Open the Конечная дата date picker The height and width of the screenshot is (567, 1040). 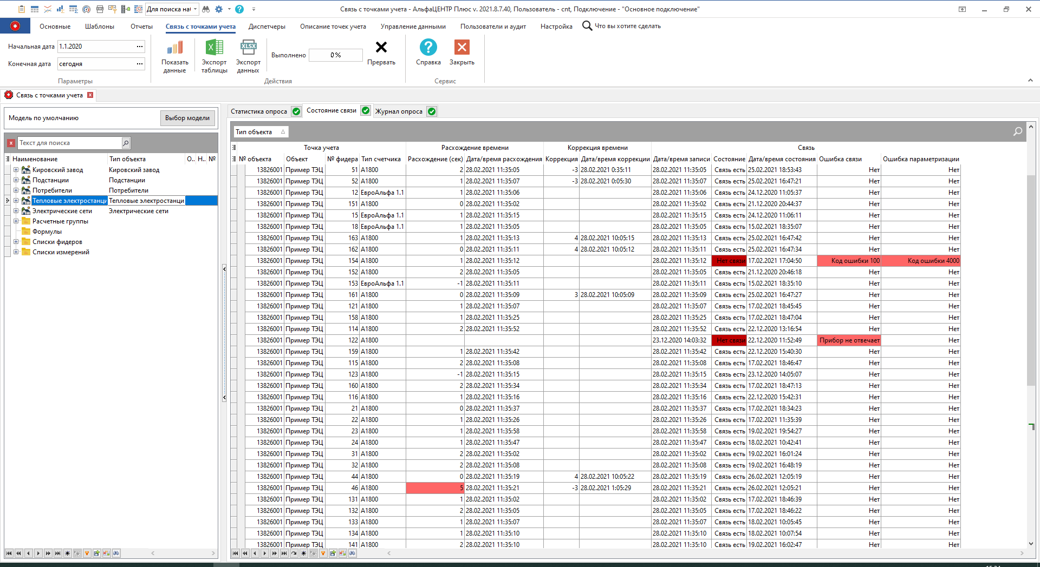(x=140, y=63)
